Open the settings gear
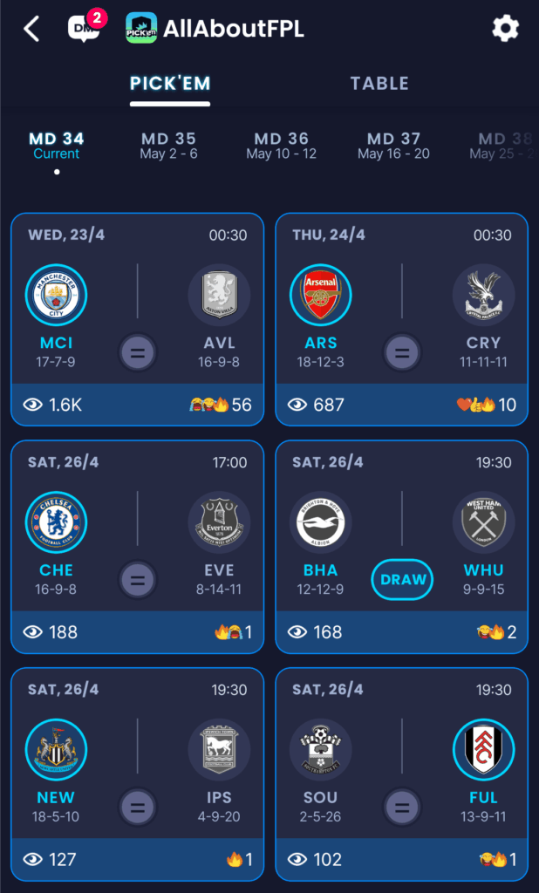539x893 pixels. click(505, 28)
